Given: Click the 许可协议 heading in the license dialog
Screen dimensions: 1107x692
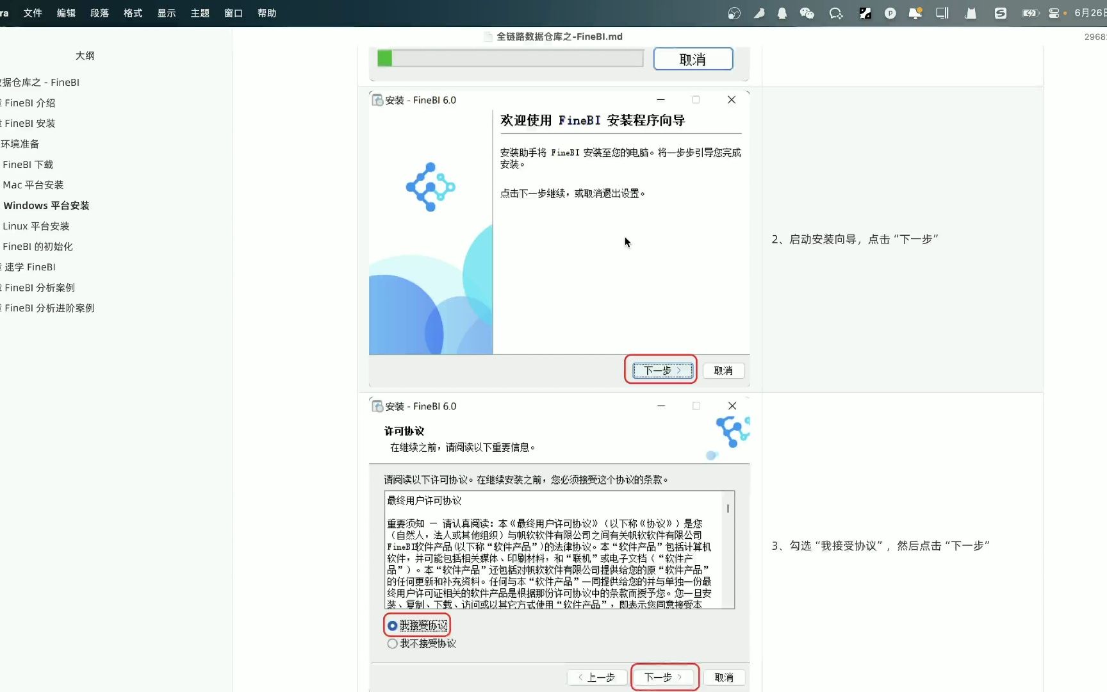Looking at the screenshot, I should click(x=404, y=431).
